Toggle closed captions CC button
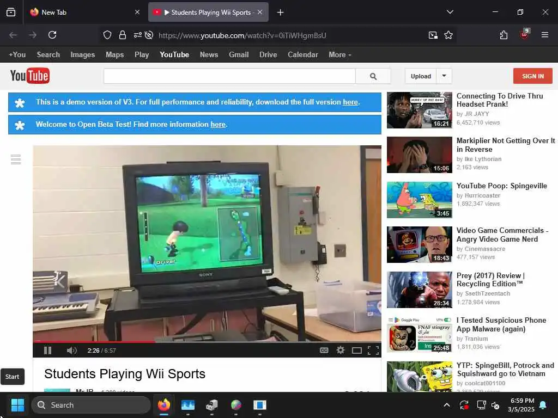The image size is (558, 418). [324, 350]
